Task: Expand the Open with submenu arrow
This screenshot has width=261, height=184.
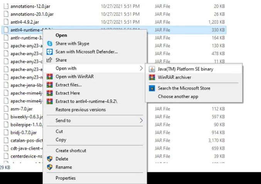Action: point(141,68)
